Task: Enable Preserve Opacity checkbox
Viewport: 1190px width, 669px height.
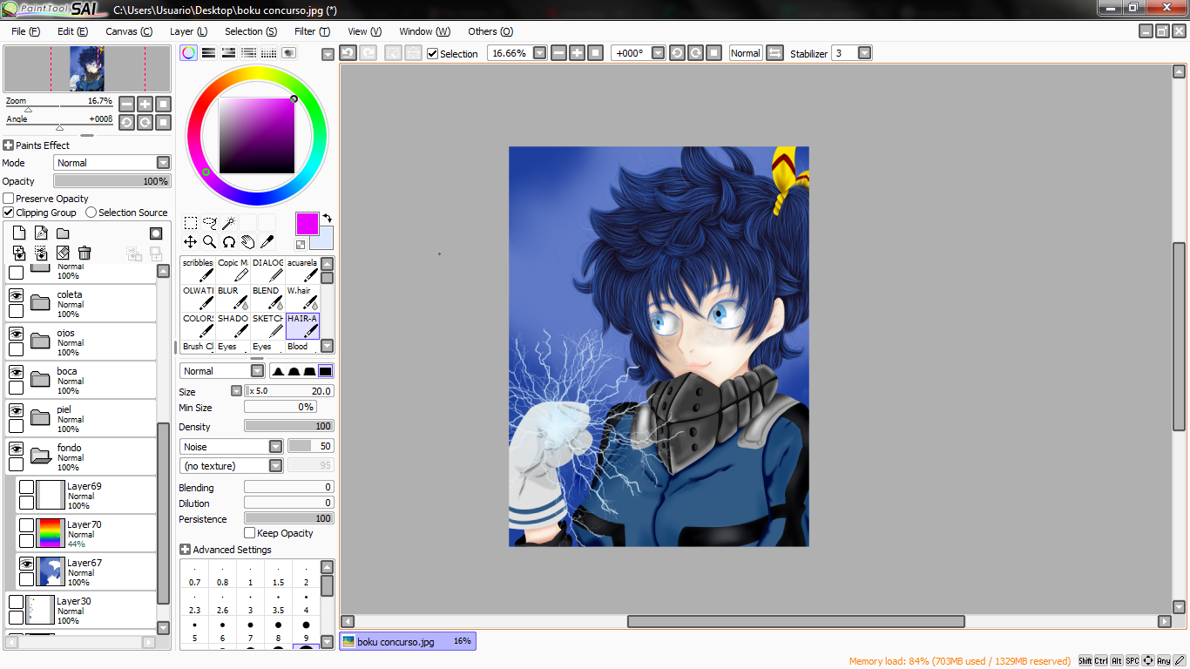Action: point(9,199)
